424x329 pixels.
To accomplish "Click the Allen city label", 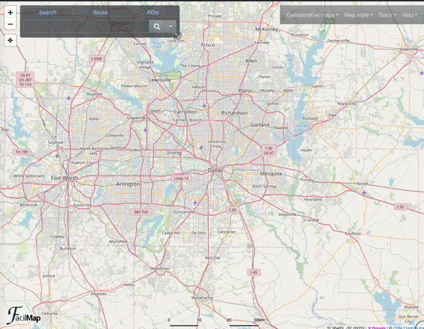I will point(251,61).
